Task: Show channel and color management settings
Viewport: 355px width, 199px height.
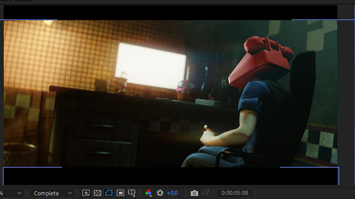Action: pyautogui.click(x=149, y=193)
